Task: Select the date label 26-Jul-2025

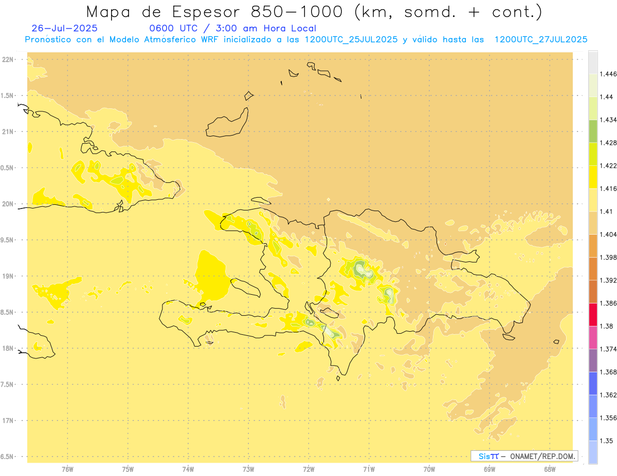Action: coord(64,28)
